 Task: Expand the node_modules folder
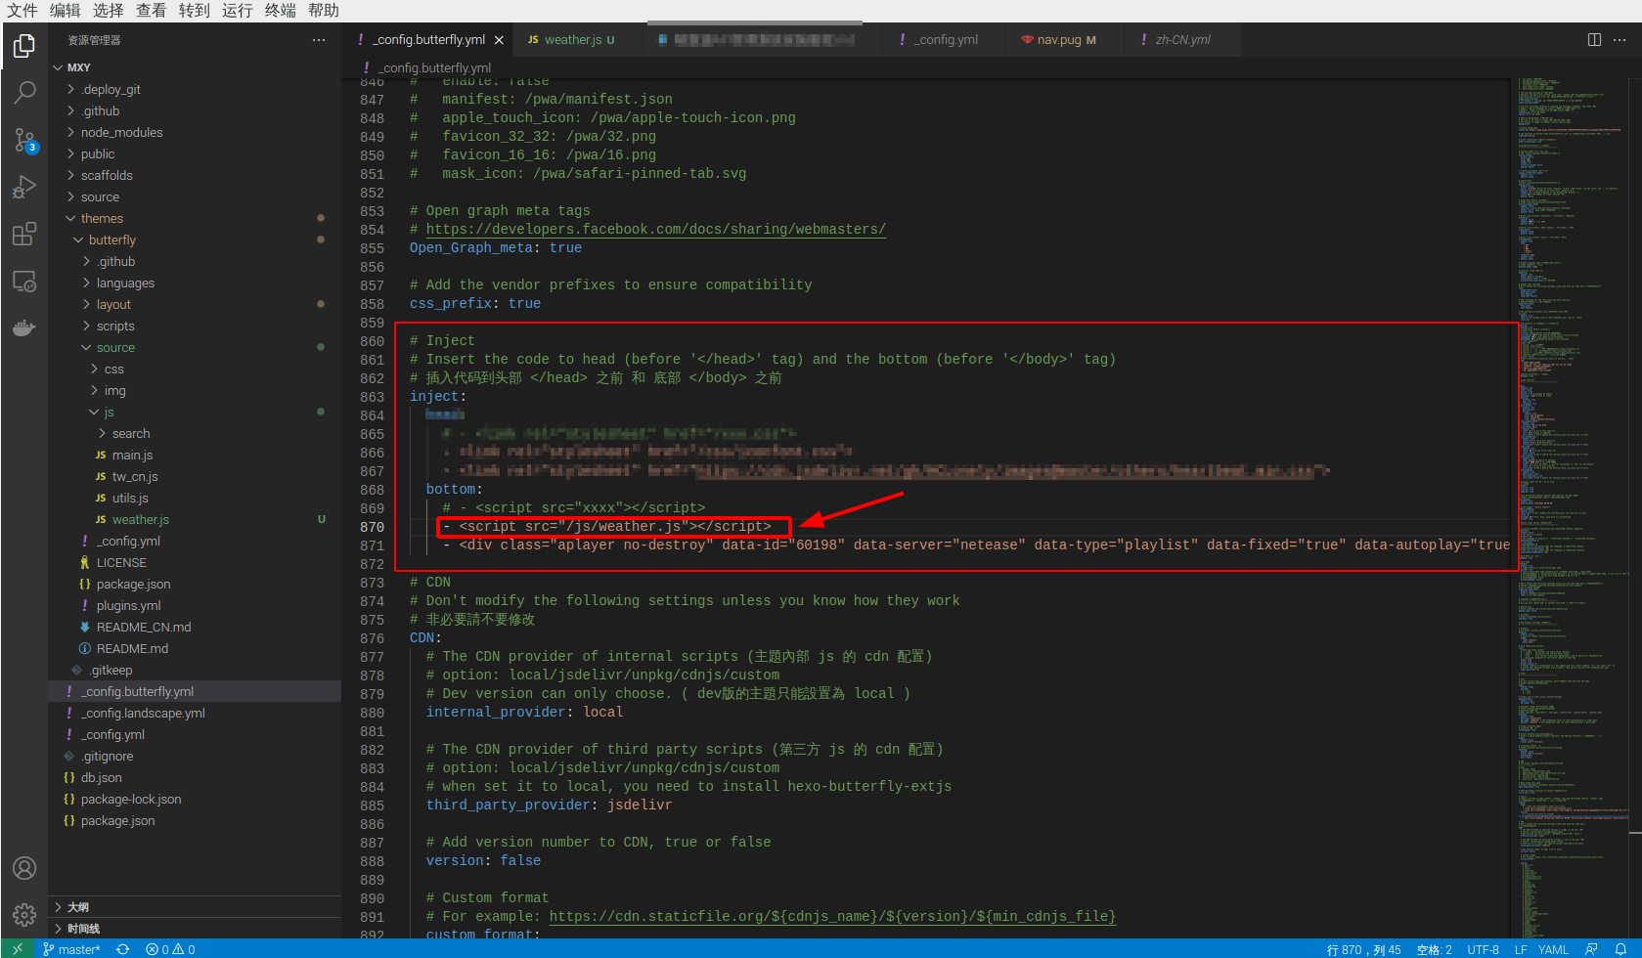click(x=195, y=132)
